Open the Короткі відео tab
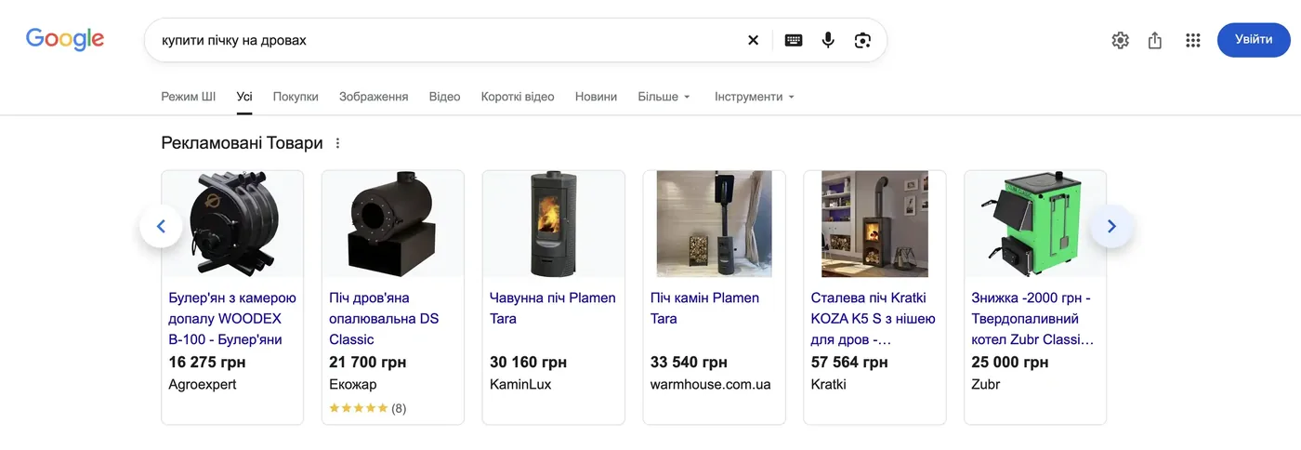Screen dimensions: 1301x450 coord(518,97)
